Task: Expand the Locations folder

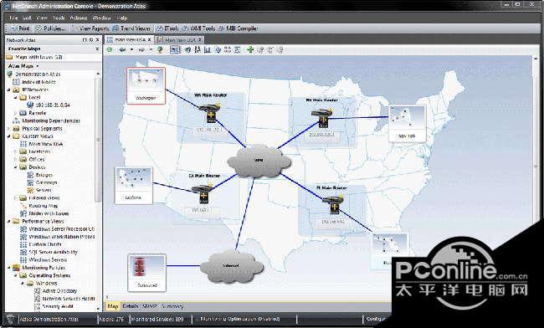Action: click(16, 151)
